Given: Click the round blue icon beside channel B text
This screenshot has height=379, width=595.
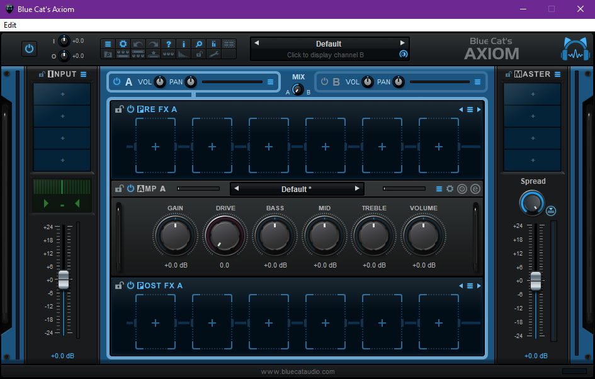Looking at the screenshot, I should [x=404, y=54].
